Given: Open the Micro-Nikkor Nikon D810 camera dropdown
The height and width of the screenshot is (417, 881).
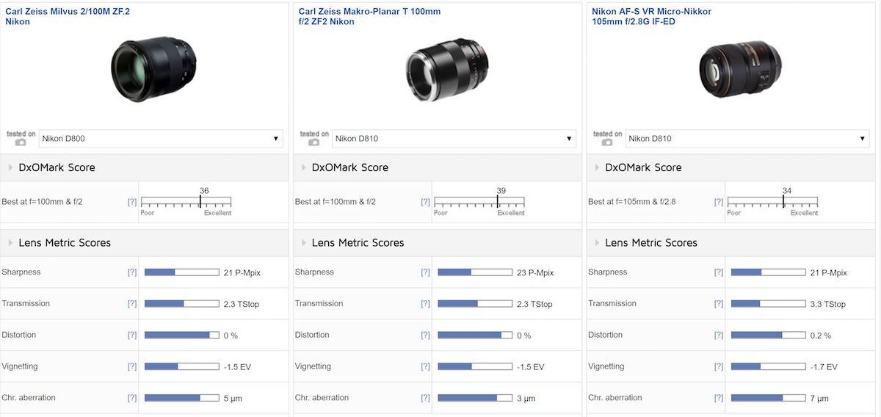Looking at the screenshot, I should 747,138.
